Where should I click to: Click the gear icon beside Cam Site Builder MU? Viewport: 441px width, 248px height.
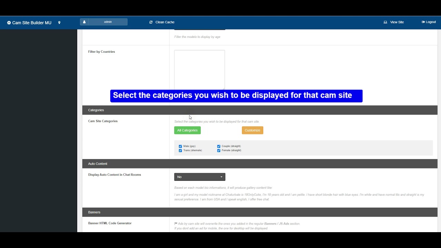tap(9, 23)
